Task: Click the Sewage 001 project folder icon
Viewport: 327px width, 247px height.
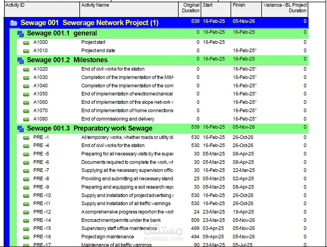Action: [14, 23]
